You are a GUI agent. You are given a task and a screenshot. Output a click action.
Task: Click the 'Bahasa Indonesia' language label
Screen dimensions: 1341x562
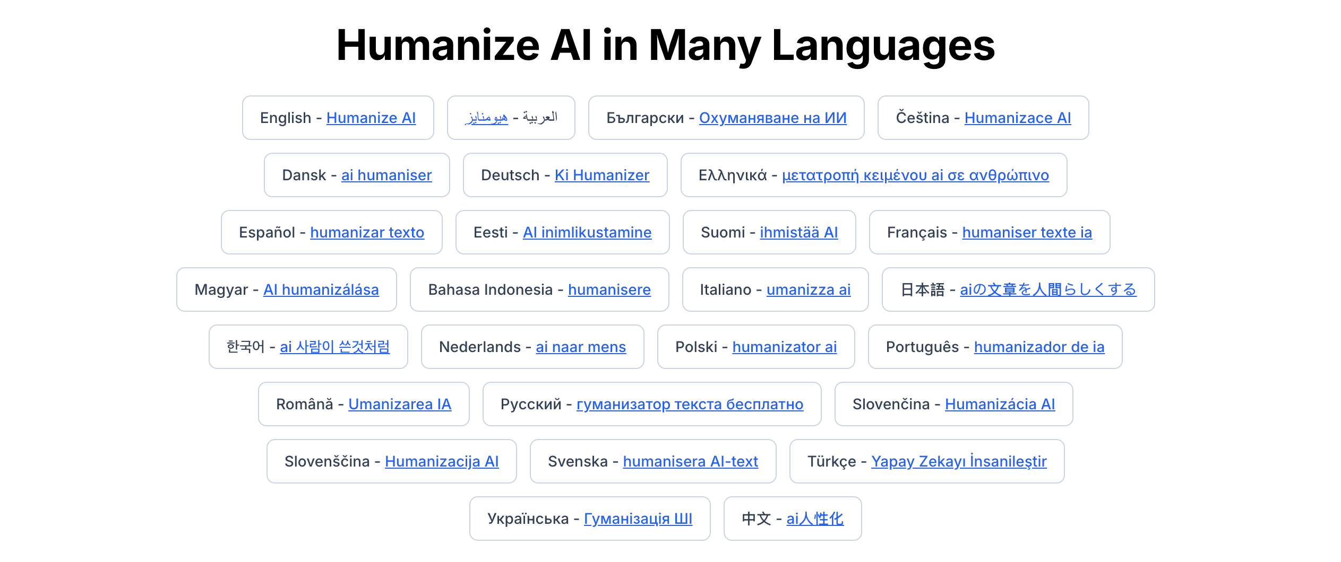(x=491, y=289)
